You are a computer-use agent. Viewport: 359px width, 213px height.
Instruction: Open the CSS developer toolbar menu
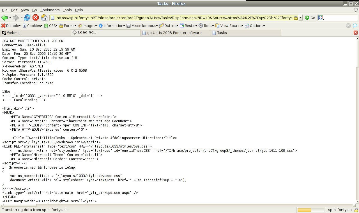pyautogui.click(x=51, y=26)
